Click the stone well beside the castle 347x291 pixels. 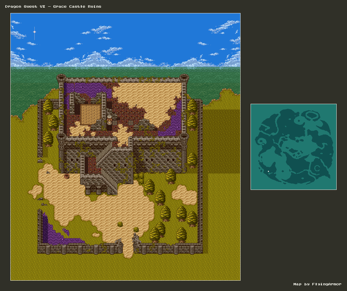coord(67,176)
